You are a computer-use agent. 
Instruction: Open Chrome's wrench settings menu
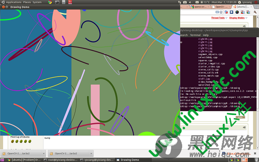point(255,12)
